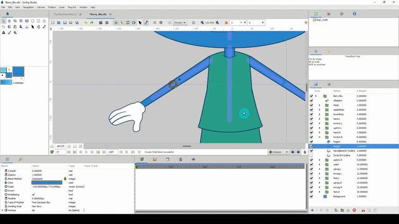Collapse the Berry Blu root group
The width and height of the screenshot is (399, 224).
[x=316, y=96]
